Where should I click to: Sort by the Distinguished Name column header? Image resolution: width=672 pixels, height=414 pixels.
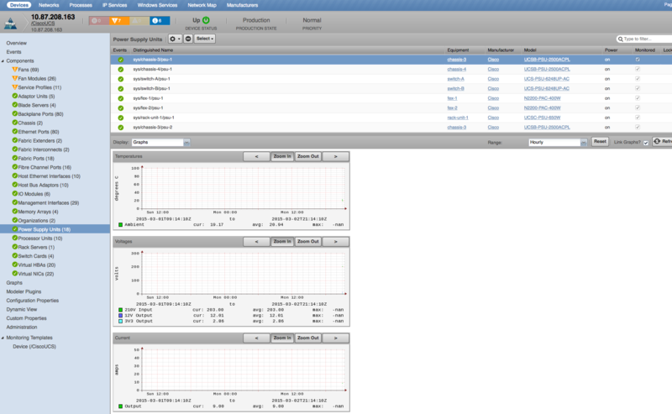153,50
